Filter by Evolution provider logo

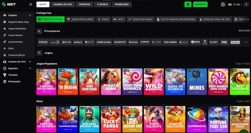click(133, 42)
